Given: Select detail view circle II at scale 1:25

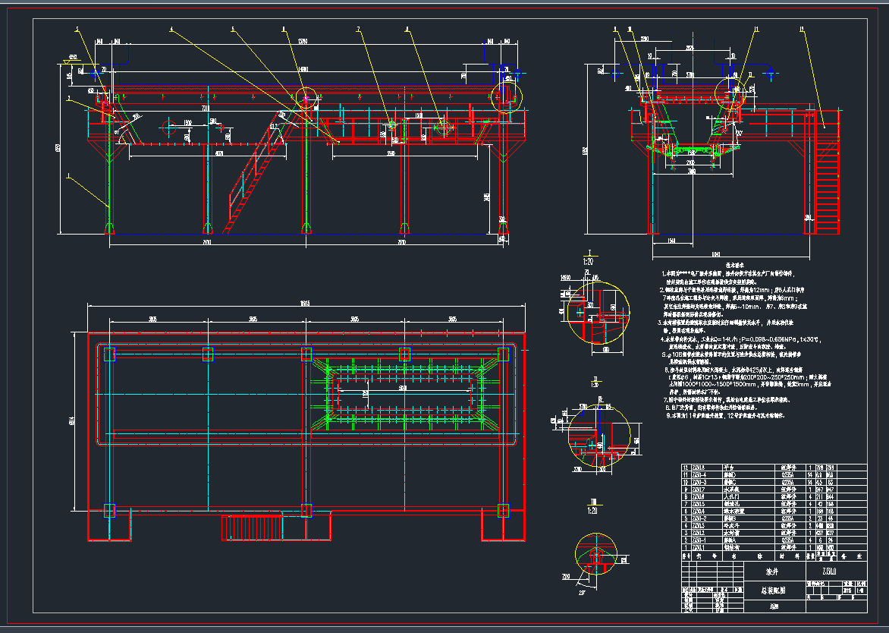Looking at the screenshot, I should (x=599, y=435).
